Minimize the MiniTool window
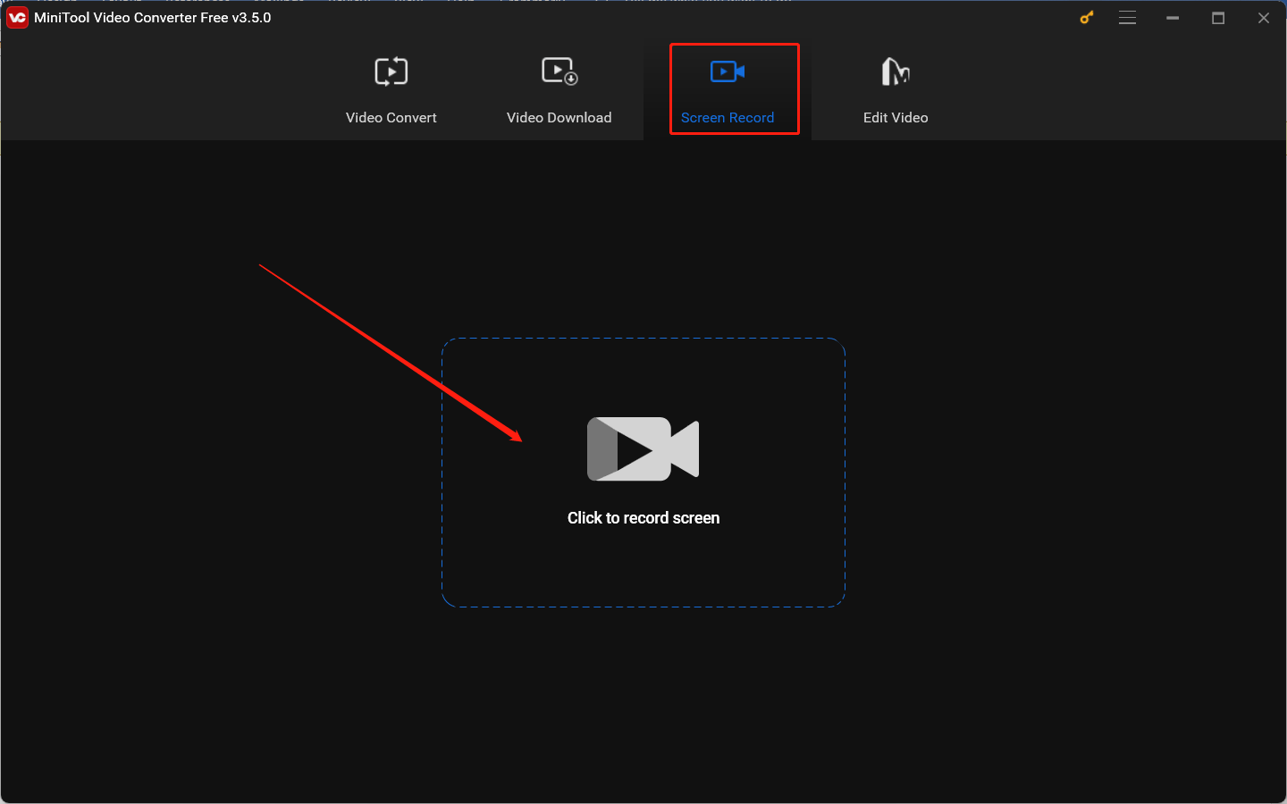This screenshot has width=1287, height=804. tap(1173, 17)
